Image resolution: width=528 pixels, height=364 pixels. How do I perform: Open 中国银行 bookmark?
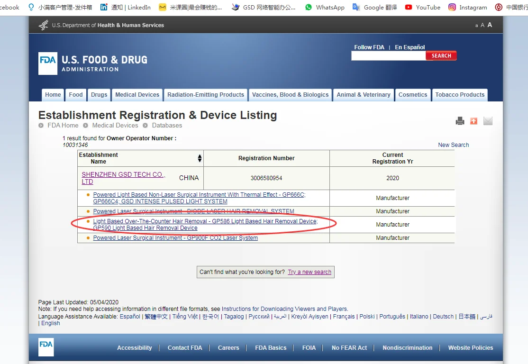(511, 8)
